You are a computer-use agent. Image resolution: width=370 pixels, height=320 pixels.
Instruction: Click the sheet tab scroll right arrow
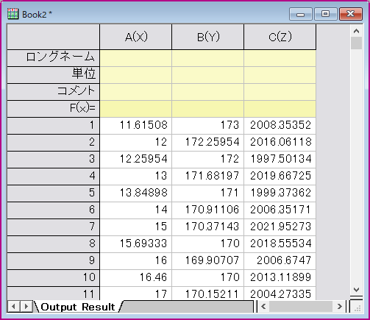26,307
